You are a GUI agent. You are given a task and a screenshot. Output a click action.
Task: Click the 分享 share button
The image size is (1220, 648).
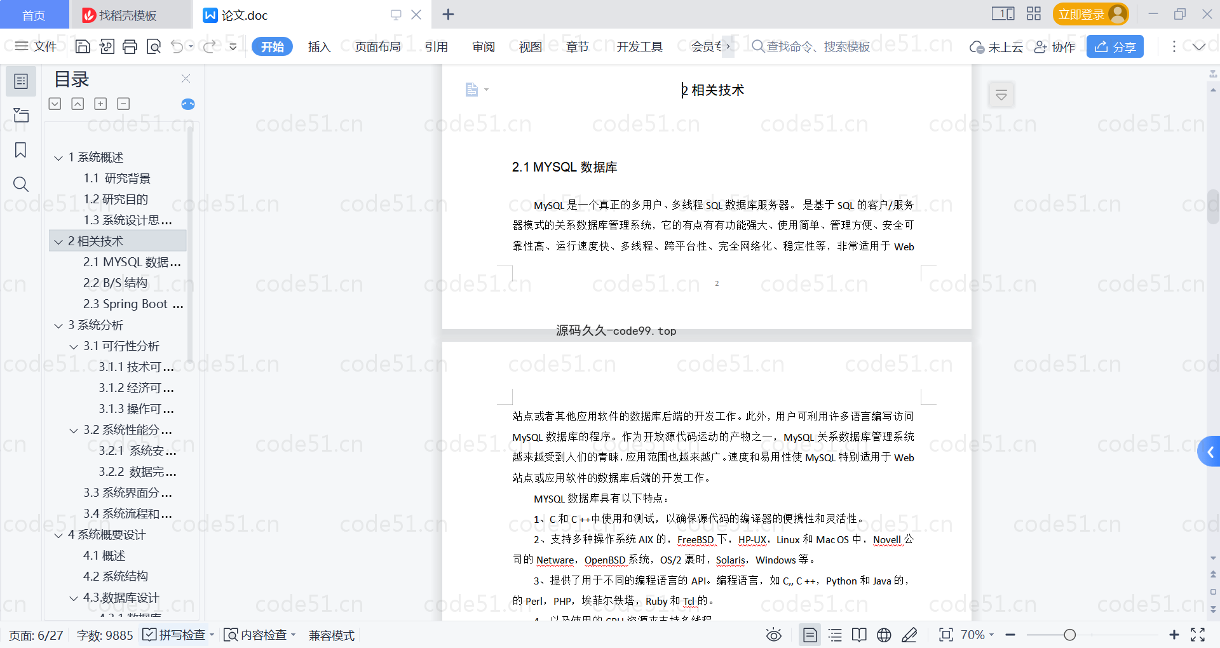click(x=1115, y=46)
